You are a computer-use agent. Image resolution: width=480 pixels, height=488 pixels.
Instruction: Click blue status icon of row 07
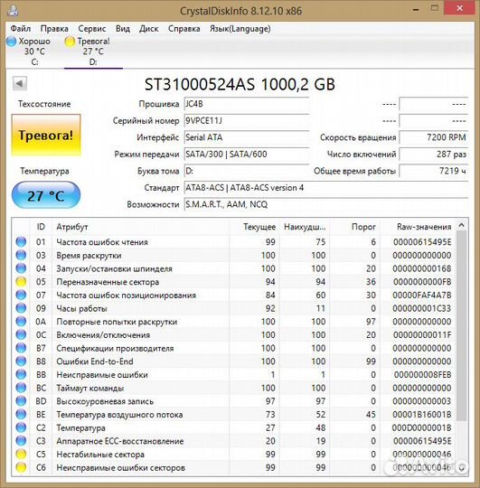21,295
